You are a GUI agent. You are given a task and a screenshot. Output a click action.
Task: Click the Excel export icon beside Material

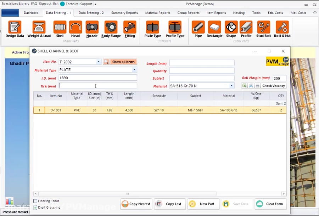pos(244,86)
